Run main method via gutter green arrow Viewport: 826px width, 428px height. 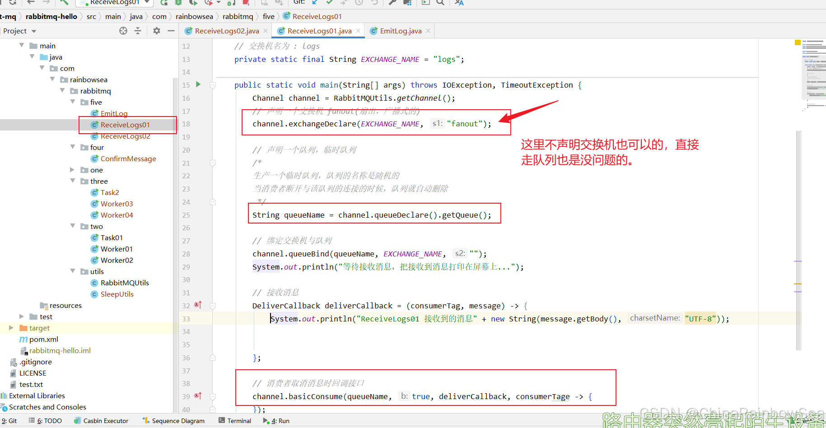198,84
